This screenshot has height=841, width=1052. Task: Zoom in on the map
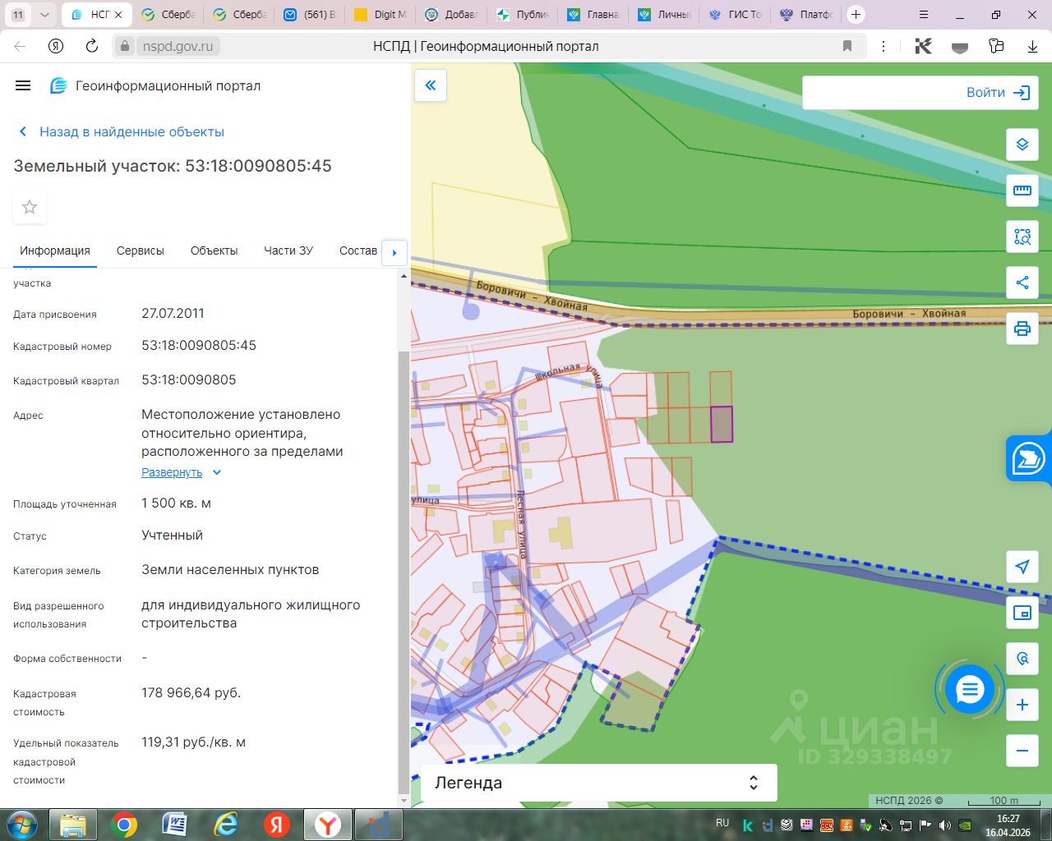coord(1022,705)
